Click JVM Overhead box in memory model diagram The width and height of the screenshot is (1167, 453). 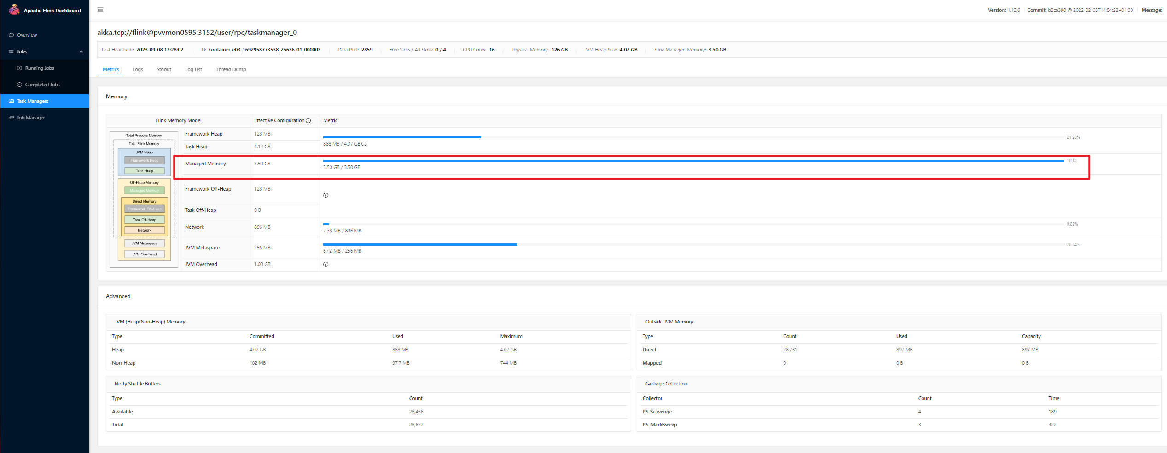[x=145, y=254]
